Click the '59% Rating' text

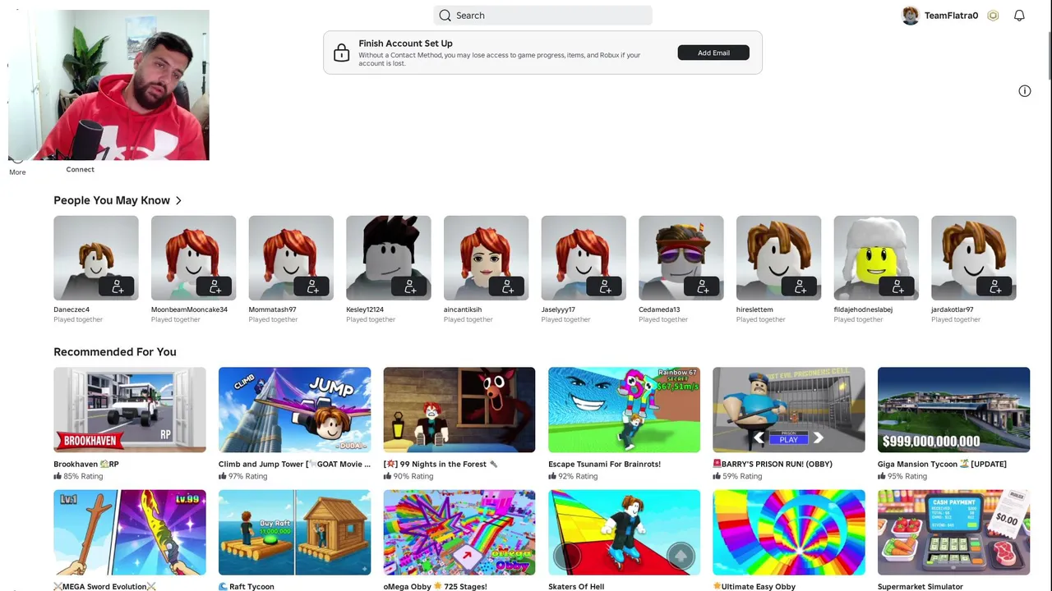pyautogui.click(x=742, y=476)
